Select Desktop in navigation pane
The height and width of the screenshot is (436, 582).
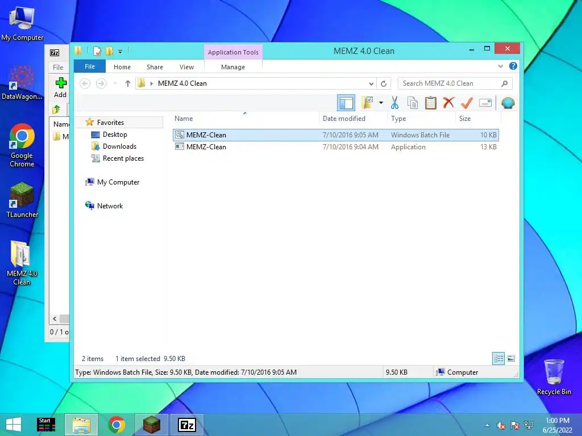point(115,135)
